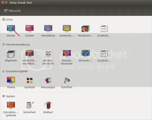This screenshot has height=120, width=152.
Task: Open the Arbeitsflä... einstellun... icon
Action: click(x=30, y=54)
